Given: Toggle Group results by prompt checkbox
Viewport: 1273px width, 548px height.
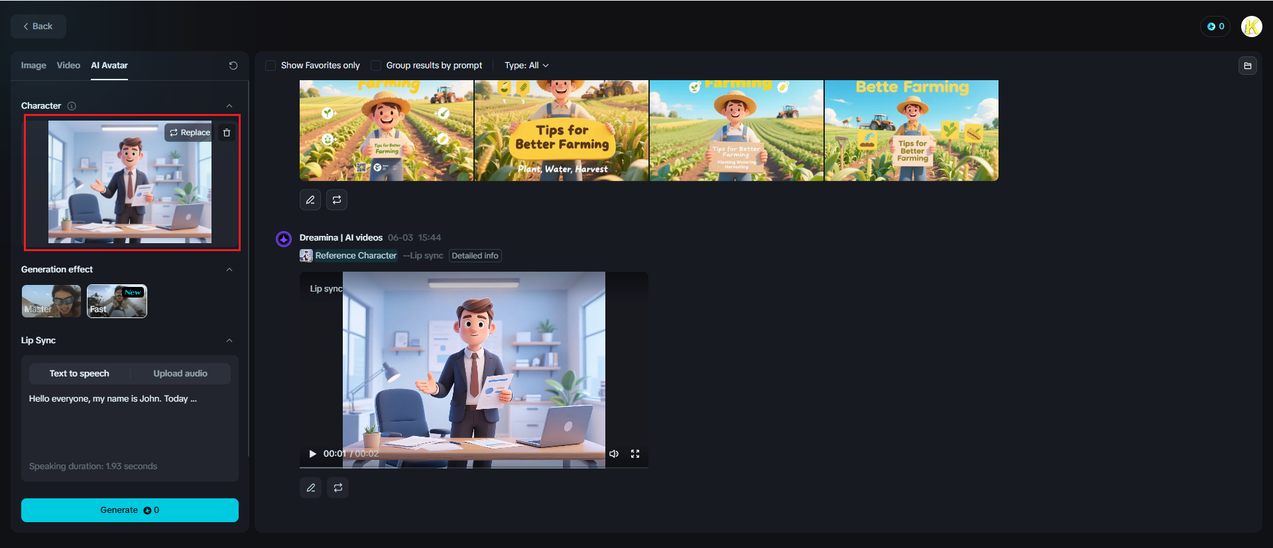Looking at the screenshot, I should tap(376, 66).
